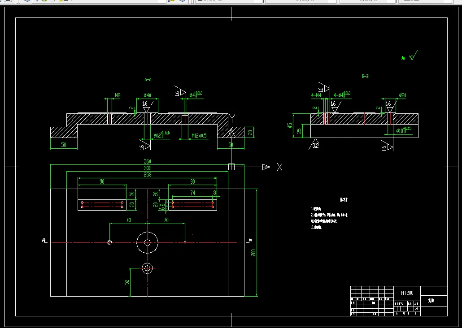The height and width of the screenshot is (328, 462).
Task: Select the right A section cut mark
Action: (x=249, y=241)
